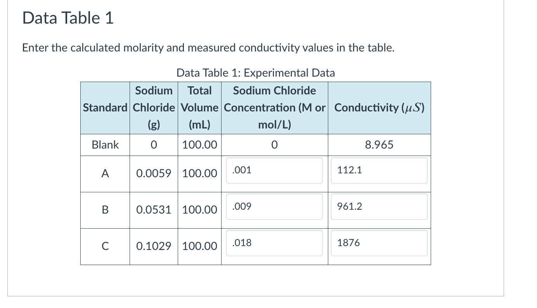Select the Standard column header cell
The image size is (537, 308).
pyautogui.click(x=105, y=108)
